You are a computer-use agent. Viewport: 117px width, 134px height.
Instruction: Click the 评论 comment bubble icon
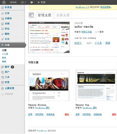coord(2,29)
